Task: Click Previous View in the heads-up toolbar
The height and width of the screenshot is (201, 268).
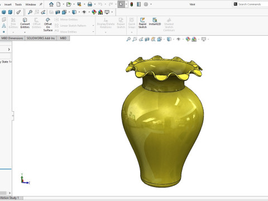Action: click(x=141, y=39)
